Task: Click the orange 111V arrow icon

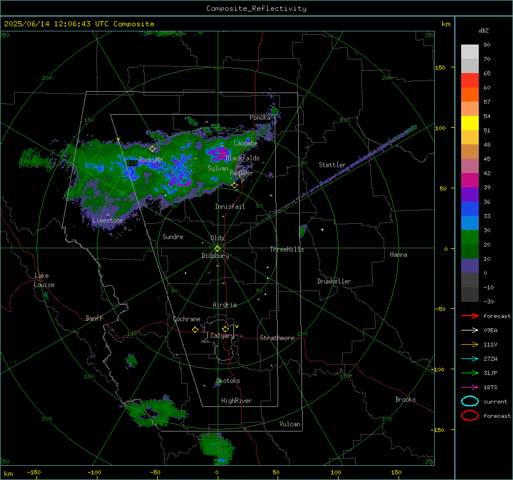Action: point(470,344)
